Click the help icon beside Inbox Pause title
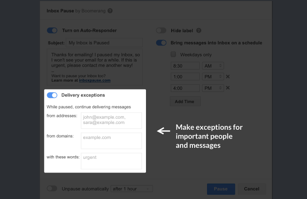307x199 pixels. tap(110, 11)
